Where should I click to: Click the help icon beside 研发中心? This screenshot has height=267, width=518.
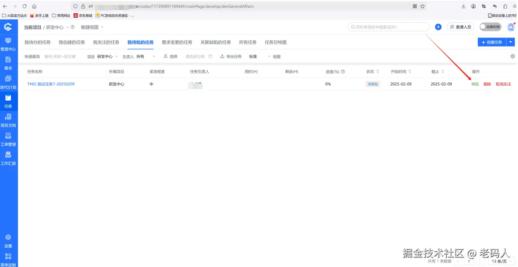tap(73, 27)
